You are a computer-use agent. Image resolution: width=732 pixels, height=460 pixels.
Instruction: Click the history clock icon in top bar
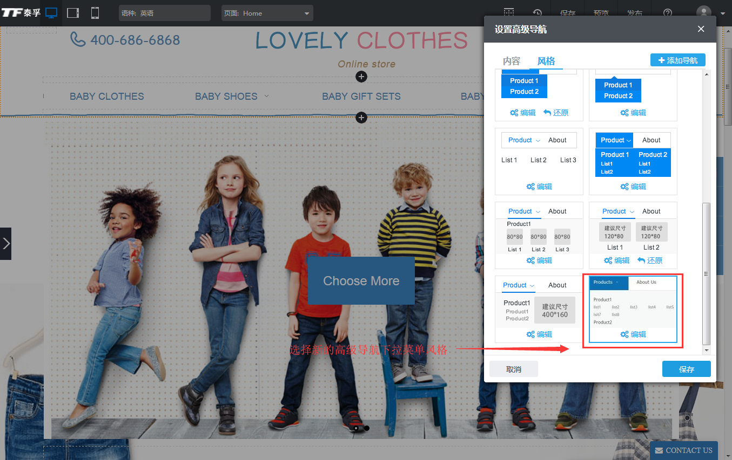(538, 13)
